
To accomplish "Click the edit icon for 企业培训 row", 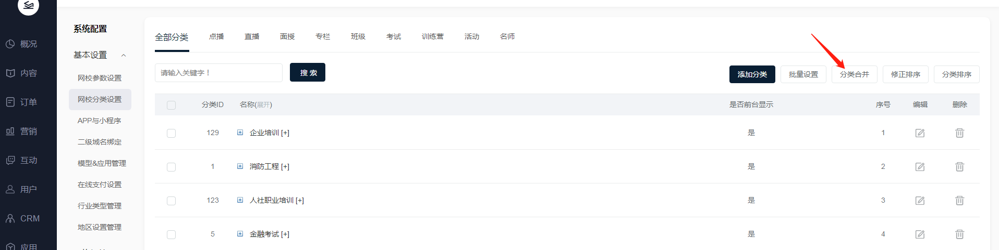I will tap(920, 133).
